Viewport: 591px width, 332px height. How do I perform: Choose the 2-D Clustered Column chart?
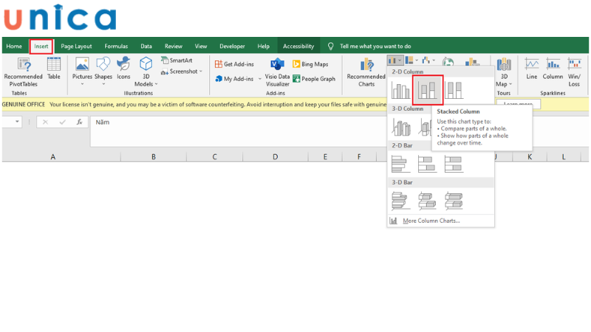pyautogui.click(x=400, y=90)
